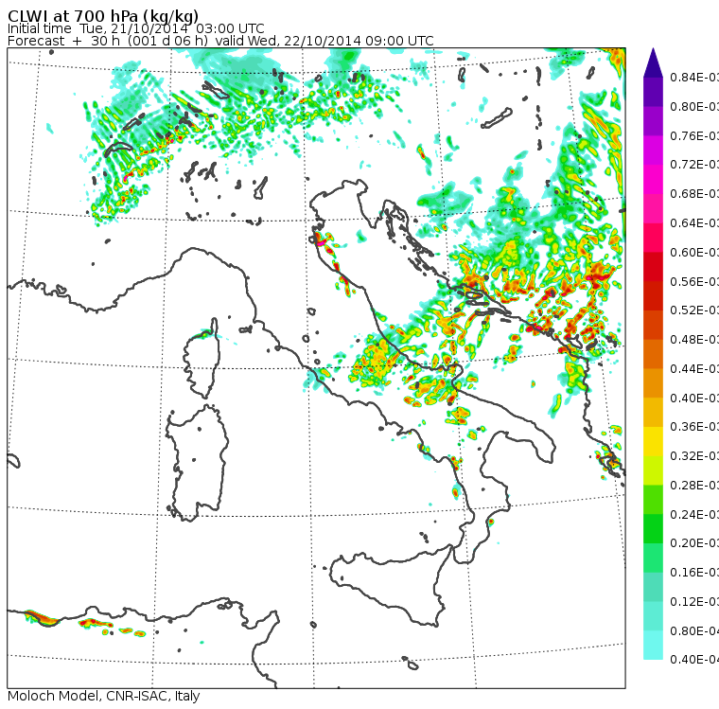The width and height of the screenshot is (719, 709).
Task: Click the 0.28E-03 legend label
Action: (x=694, y=485)
